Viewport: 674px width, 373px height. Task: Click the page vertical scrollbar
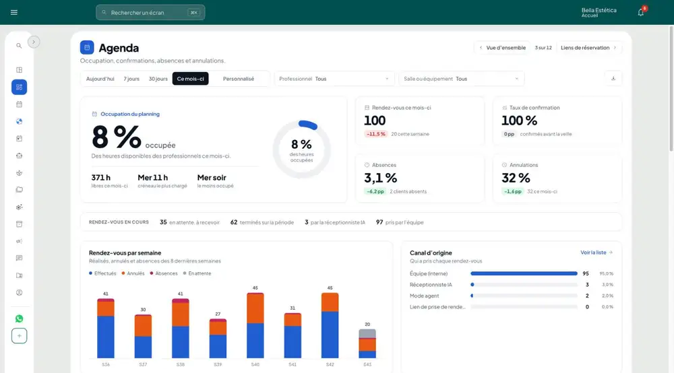pyautogui.click(x=671, y=88)
